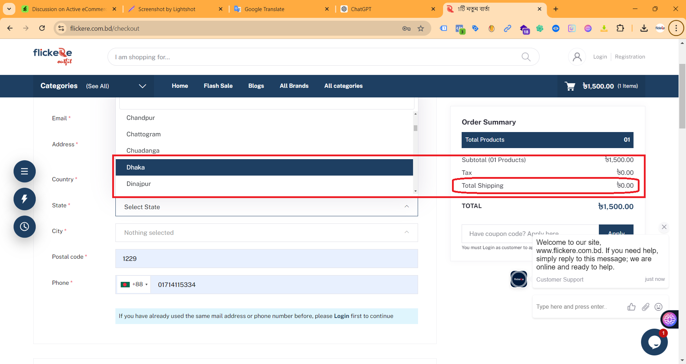
Task: Open the City dropdown
Action: coord(266,233)
